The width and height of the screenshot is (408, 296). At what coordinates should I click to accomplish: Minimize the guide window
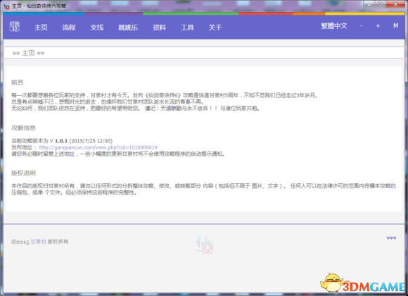click(369, 4)
